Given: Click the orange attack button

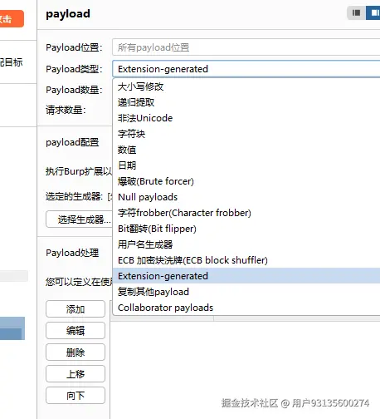Looking at the screenshot, I should (x=11, y=18).
